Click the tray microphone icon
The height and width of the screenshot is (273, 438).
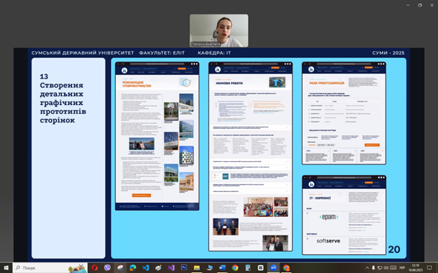[373, 268]
